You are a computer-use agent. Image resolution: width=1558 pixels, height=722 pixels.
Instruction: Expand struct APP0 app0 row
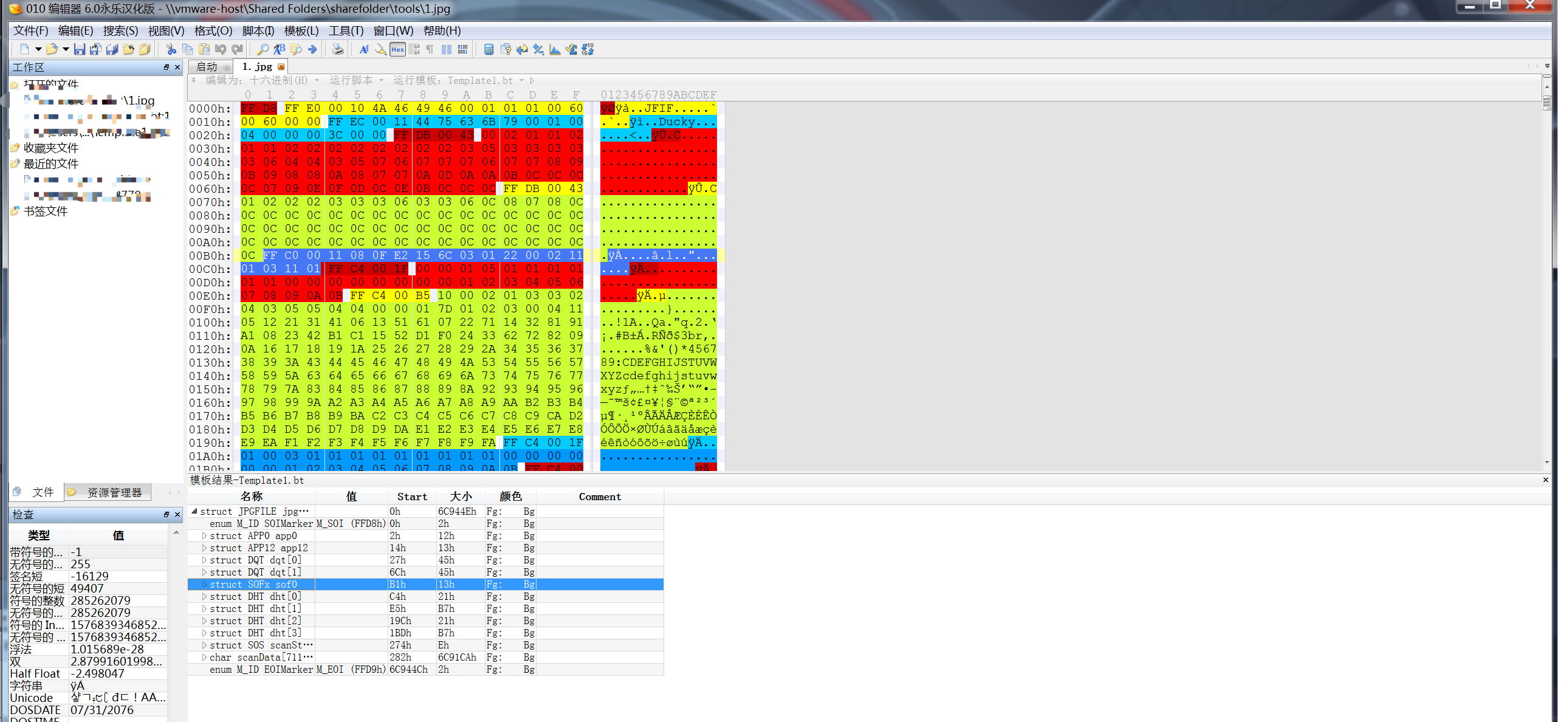205,535
